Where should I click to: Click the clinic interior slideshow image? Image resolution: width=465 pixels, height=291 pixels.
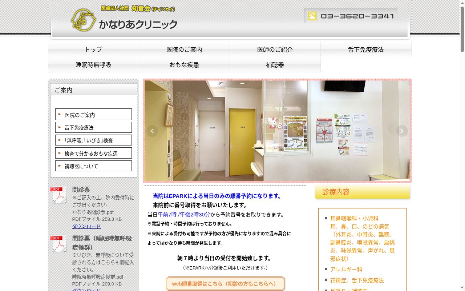click(277, 131)
